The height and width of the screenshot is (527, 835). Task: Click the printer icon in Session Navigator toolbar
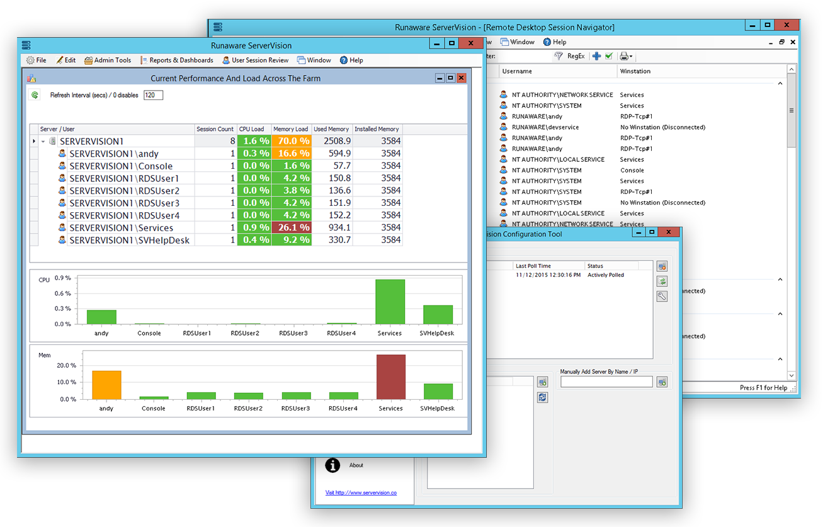[623, 56]
